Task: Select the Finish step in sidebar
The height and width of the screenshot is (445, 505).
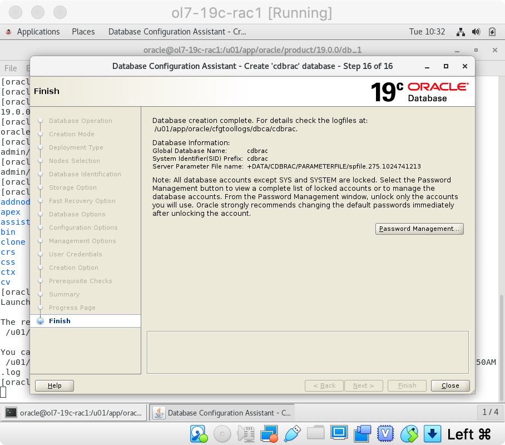Action: point(85,321)
